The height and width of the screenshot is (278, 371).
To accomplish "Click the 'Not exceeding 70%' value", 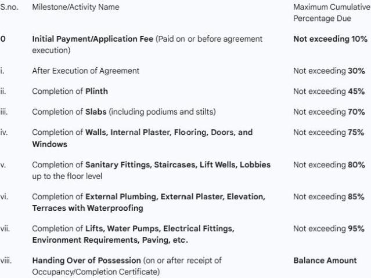I will (x=329, y=112).
